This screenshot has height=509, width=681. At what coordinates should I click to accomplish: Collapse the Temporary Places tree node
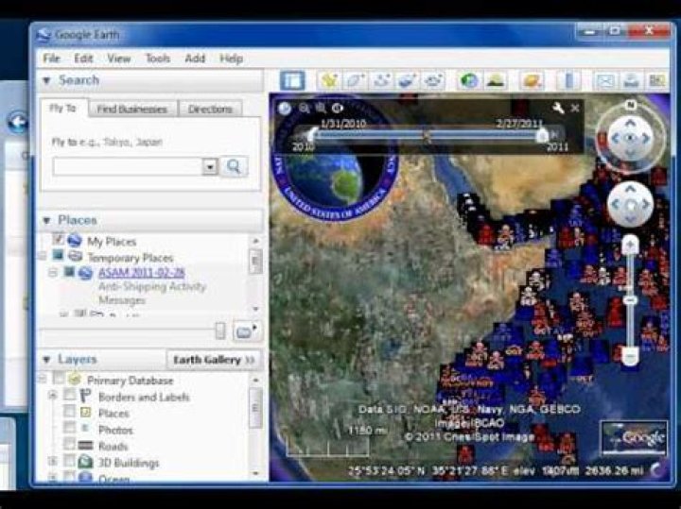point(43,257)
